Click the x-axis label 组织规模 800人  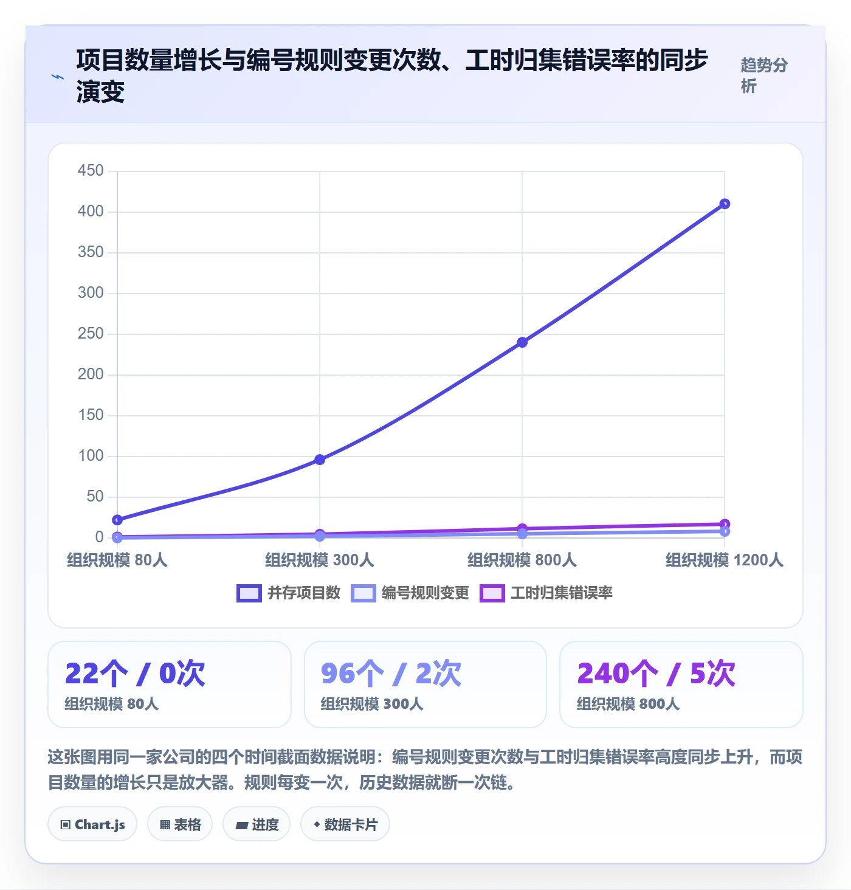(522, 560)
